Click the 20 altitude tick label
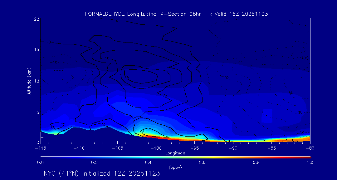Image resolution: width=337 pixels, height=180 pixels. coord(36,19)
